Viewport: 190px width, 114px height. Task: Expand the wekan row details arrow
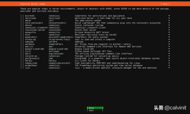[x=169, y=20]
